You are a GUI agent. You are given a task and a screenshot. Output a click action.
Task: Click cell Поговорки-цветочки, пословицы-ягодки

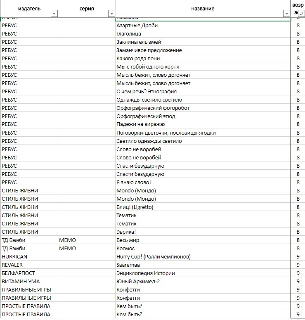[203, 133]
